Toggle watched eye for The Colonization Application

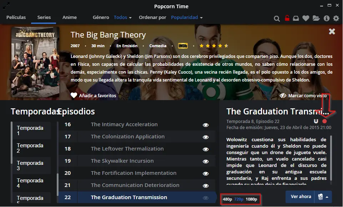[x=206, y=137]
